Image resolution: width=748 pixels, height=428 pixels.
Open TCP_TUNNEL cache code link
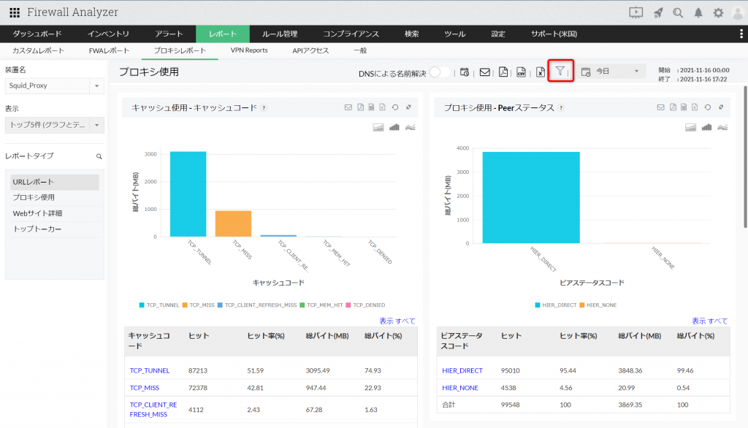149,371
